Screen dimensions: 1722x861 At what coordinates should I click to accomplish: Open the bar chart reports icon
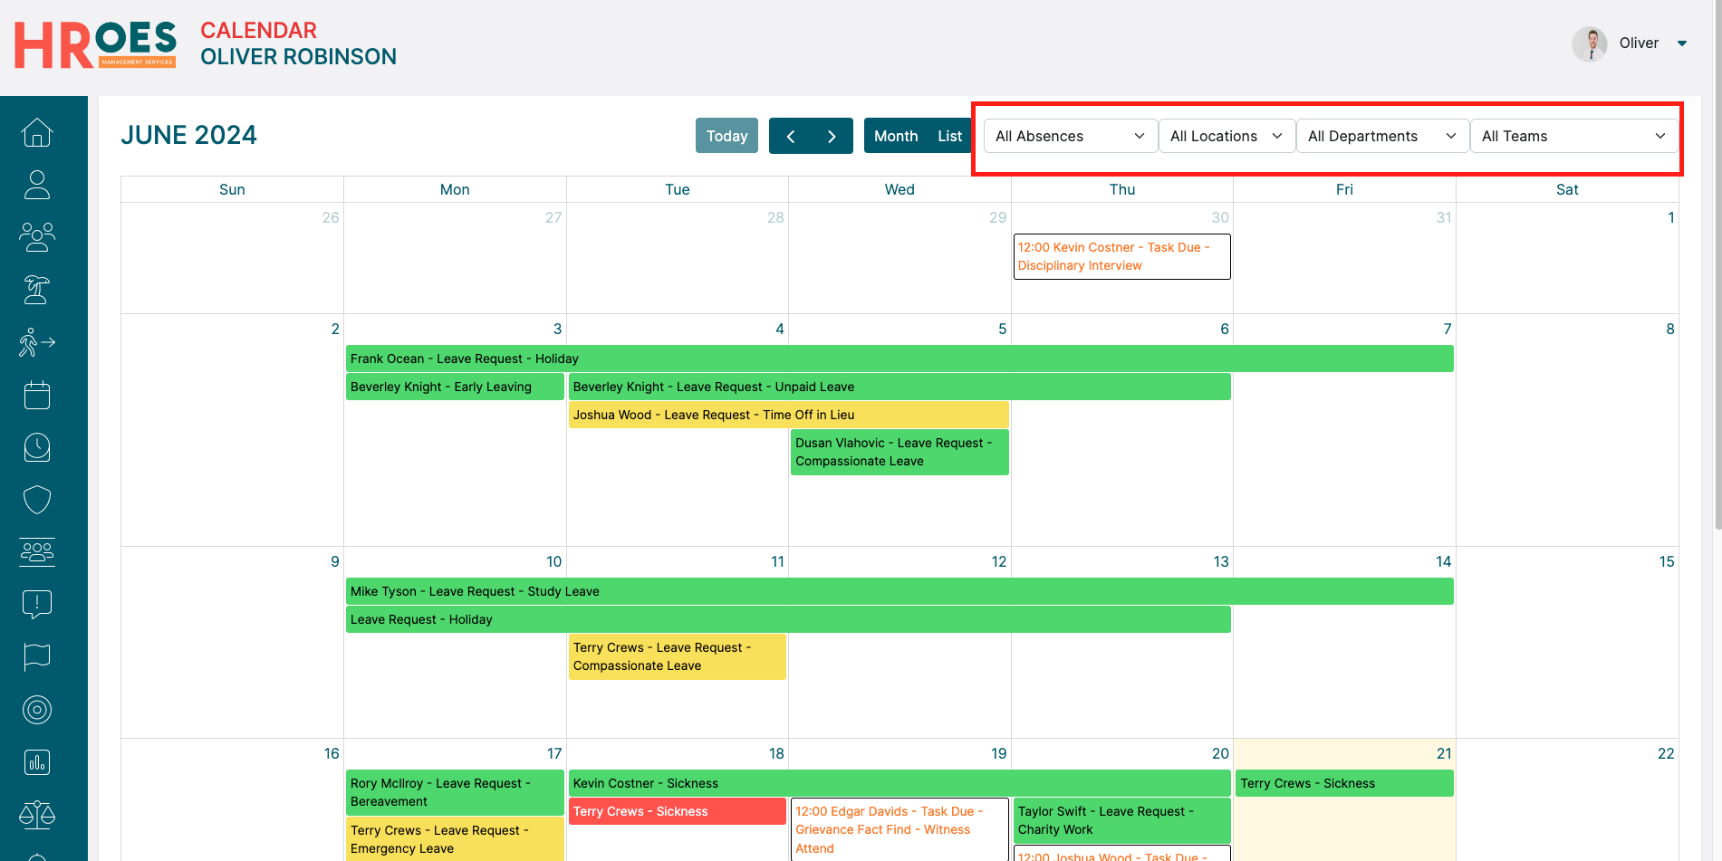click(37, 762)
